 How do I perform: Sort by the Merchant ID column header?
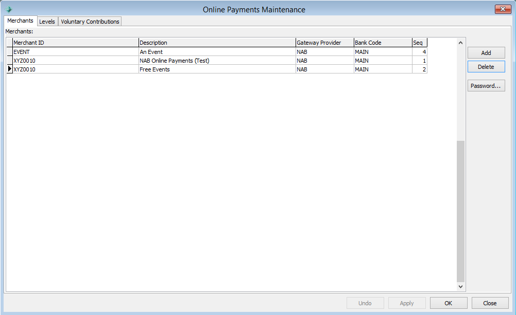[75, 43]
